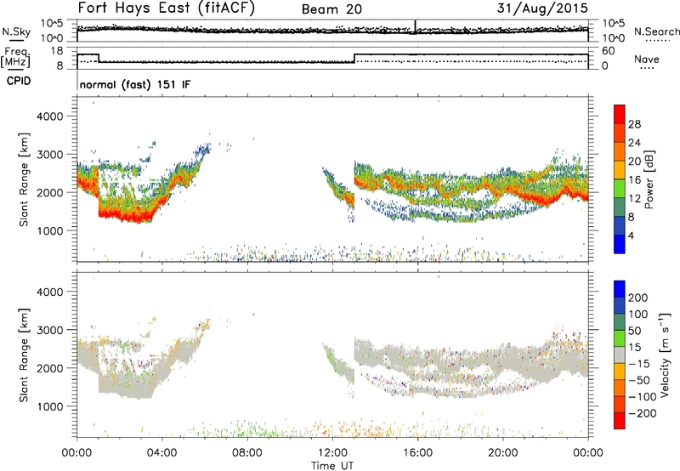Click the '18' frequency axis value

coord(56,51)
